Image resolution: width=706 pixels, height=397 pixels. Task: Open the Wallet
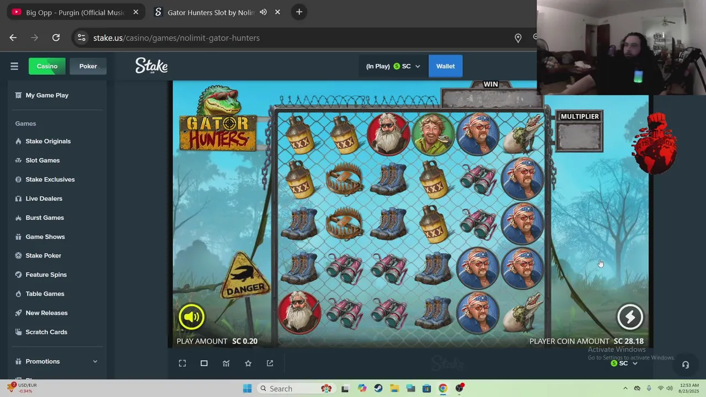point(446,66)
